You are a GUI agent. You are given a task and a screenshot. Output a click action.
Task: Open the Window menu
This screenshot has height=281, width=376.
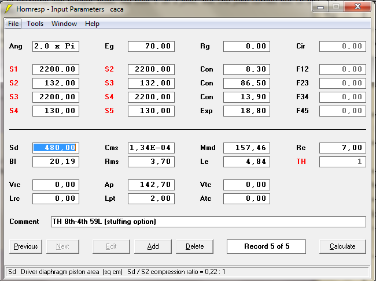[x=64, y=24]
